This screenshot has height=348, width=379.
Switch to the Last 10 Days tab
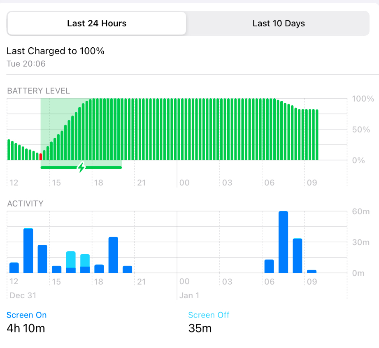(x=279, y=23)
